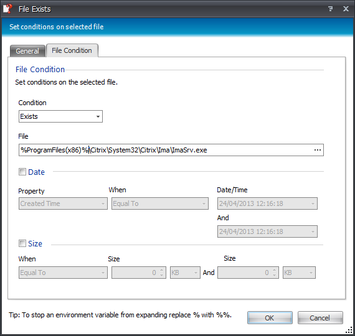Screen dimensions: 355x336
Task: Open the second Date/Time picker under And
Action: [267, 231]
